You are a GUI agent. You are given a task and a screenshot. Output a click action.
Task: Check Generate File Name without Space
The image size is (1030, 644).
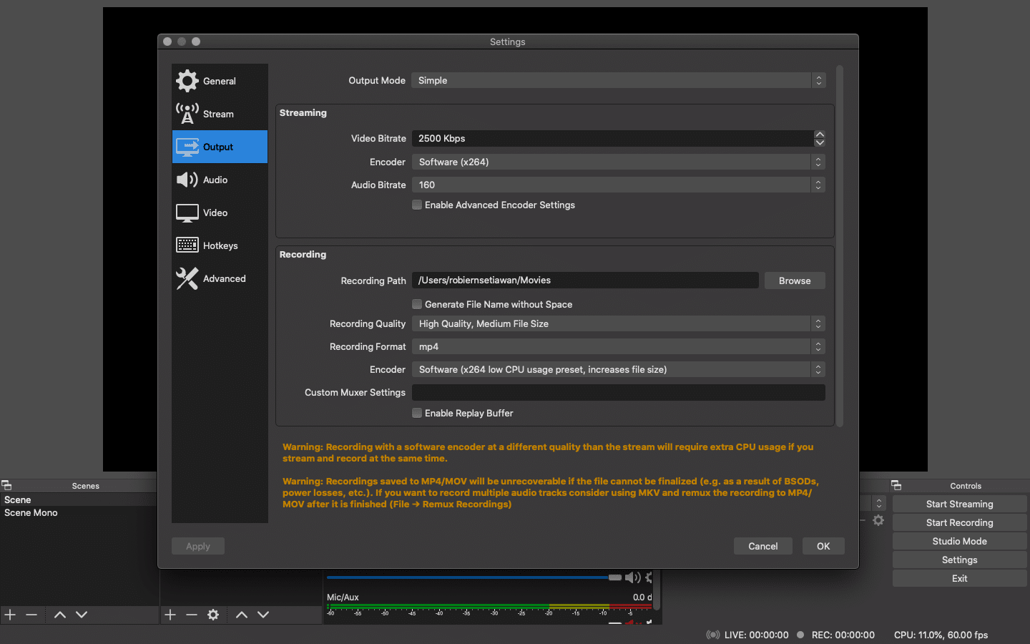point(417,304)
